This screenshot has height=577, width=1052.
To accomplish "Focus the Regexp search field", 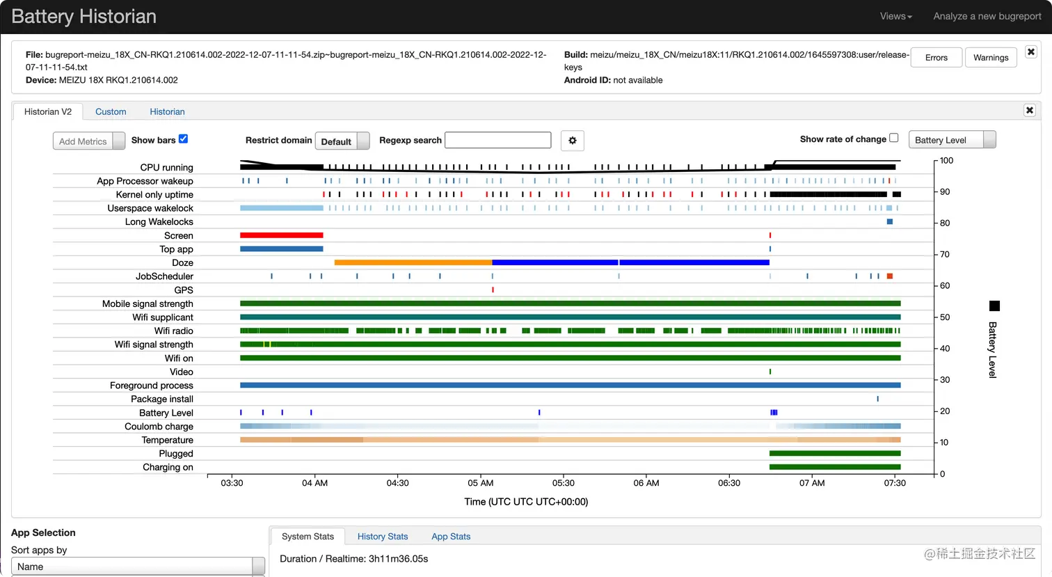I will [497, 140].
